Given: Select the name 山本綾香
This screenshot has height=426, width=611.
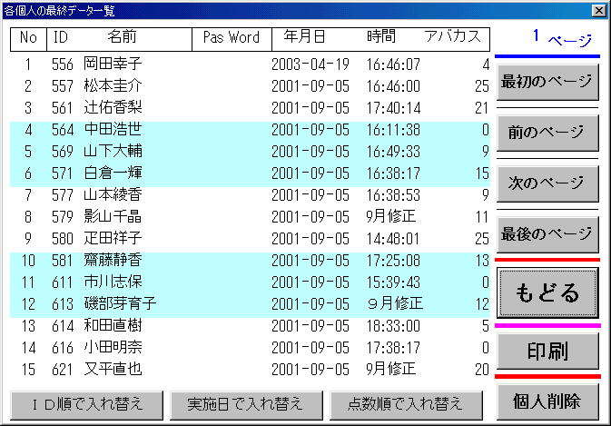Looking at the screenshot, I should pyautogui.click(x=113, y=195).
